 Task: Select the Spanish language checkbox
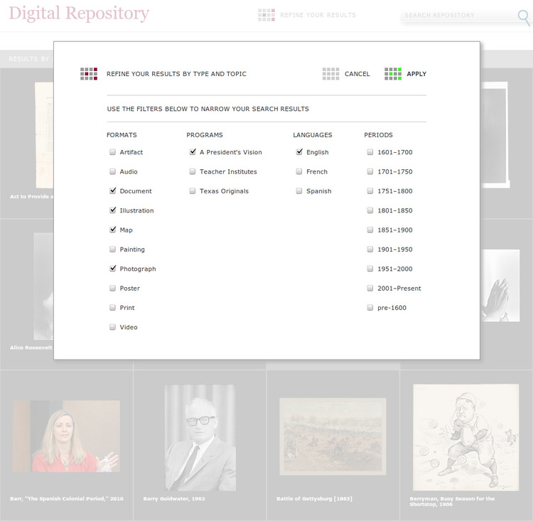click(299, 191)
